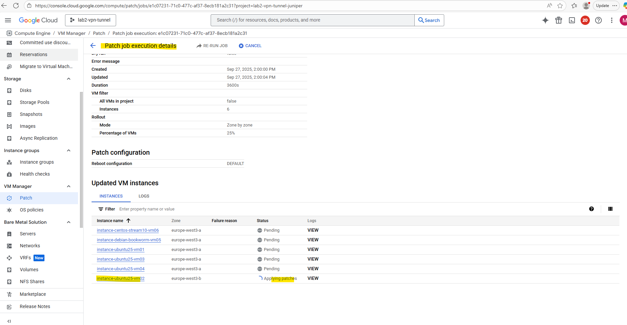The height and width of the screenshot is (325, 627).
Task: Open the Google Cloud navigation menu
Action: (8, 20)
